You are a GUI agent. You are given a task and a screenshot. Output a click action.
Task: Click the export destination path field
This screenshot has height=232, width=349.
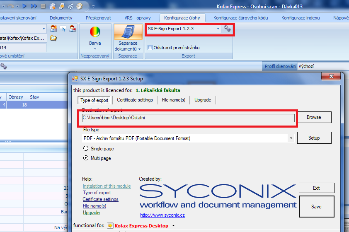188,118
